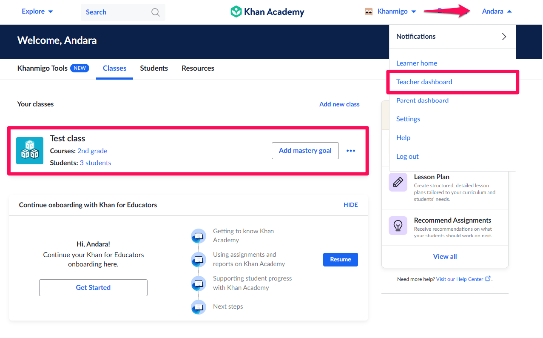Image resolution: width=543 pixels, height=338 pixels.
Task: Open the Test class three-dot menu
Action: (351, 151)
